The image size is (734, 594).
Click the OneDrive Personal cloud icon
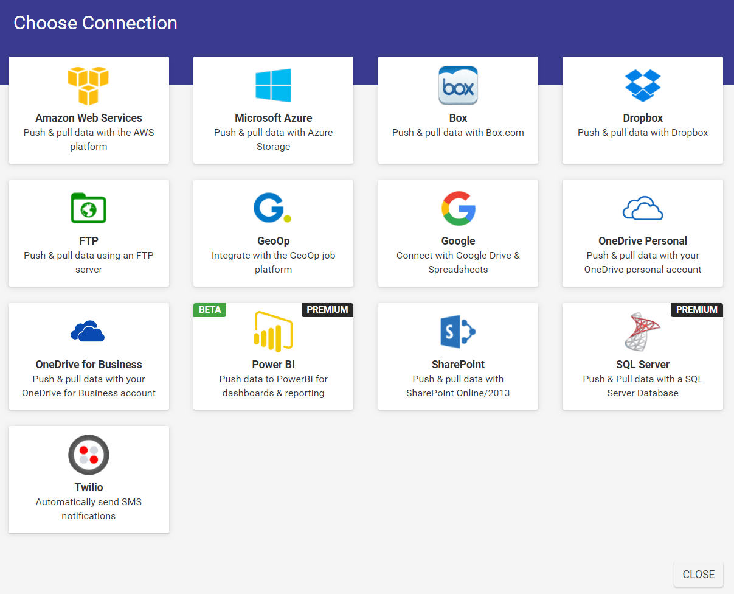[x=643, y=208]
